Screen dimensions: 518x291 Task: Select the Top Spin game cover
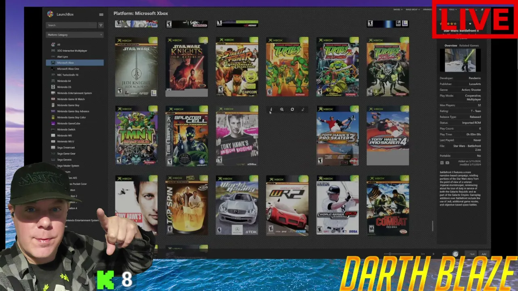coord(187,205)
